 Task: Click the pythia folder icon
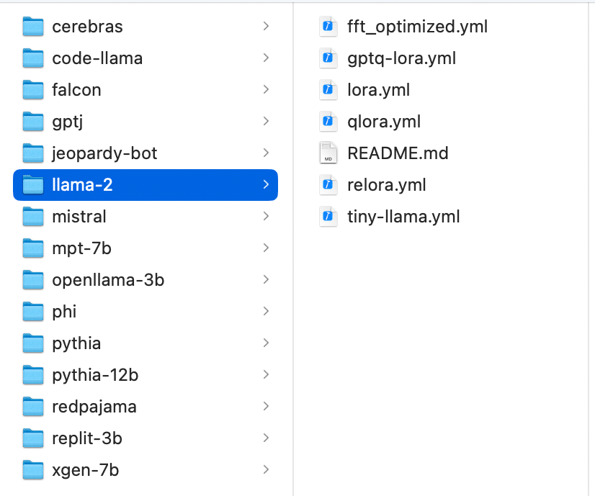33,343
